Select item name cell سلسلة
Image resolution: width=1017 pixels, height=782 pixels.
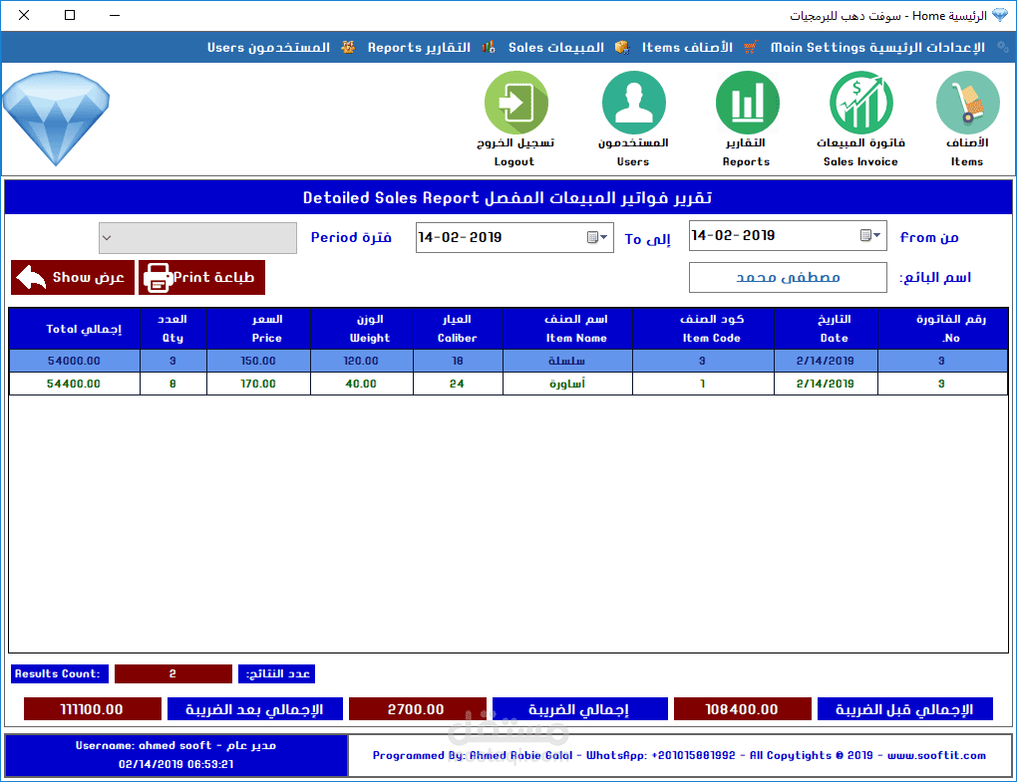pos(567,361)
